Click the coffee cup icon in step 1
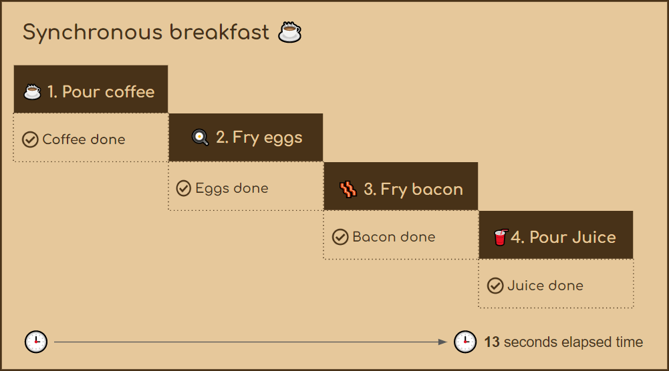Screen dimensions: 669x371 click(33, 92)
